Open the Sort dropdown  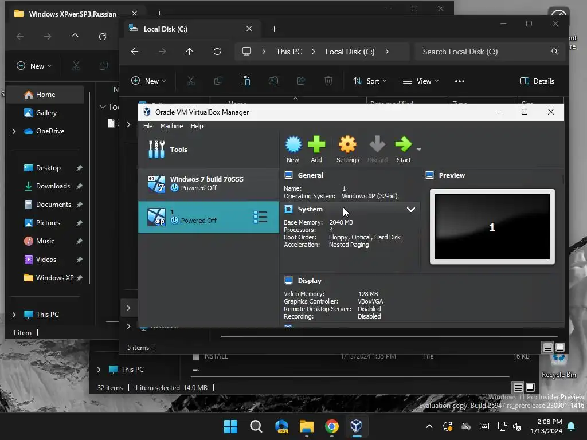[x=370, y=81]
